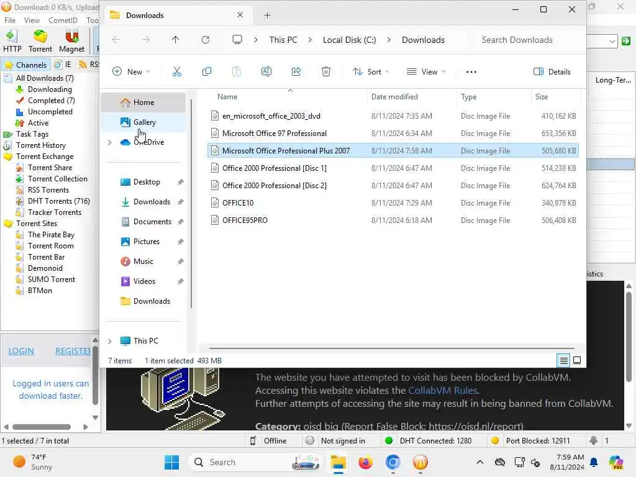
Task: Open the See more three-dots menu
Action: coord(471,72)
